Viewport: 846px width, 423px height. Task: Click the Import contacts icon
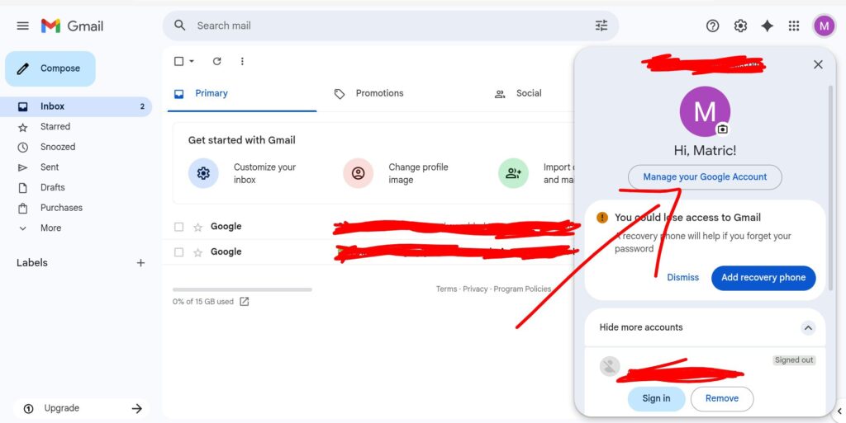[x=513, y=173]
